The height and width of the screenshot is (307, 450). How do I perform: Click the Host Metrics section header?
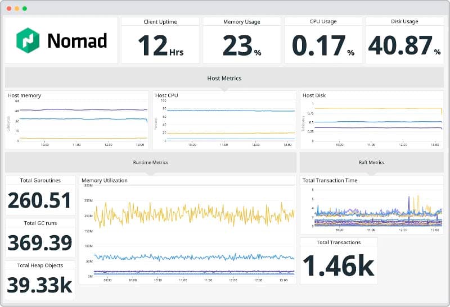pos(224,78)
